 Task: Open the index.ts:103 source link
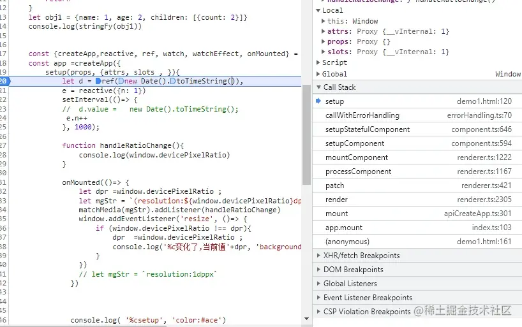492,227
